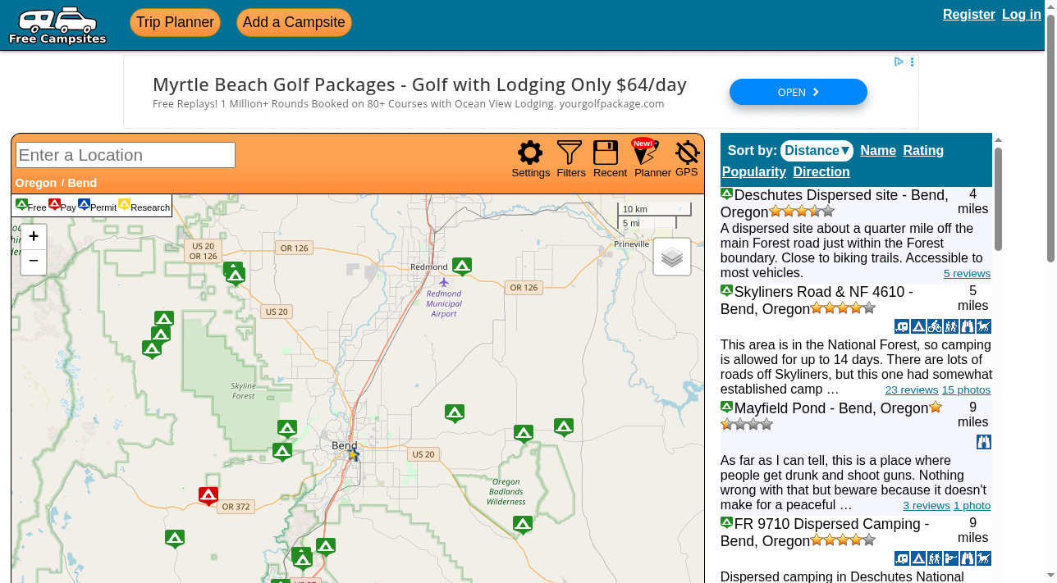Viewport: 1057px width, 583px height.
Task: Click the red pay campsite marker near OR 372
Action: tap(208, 496)
